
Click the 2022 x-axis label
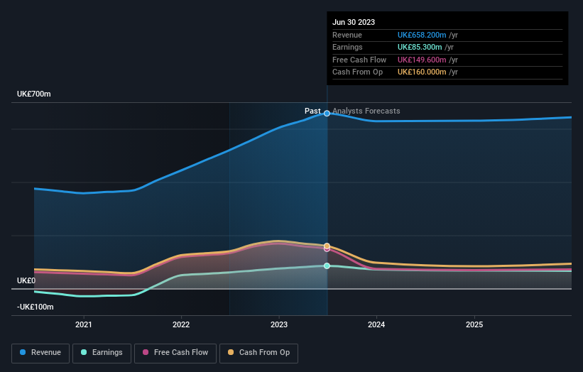[181, 324]
